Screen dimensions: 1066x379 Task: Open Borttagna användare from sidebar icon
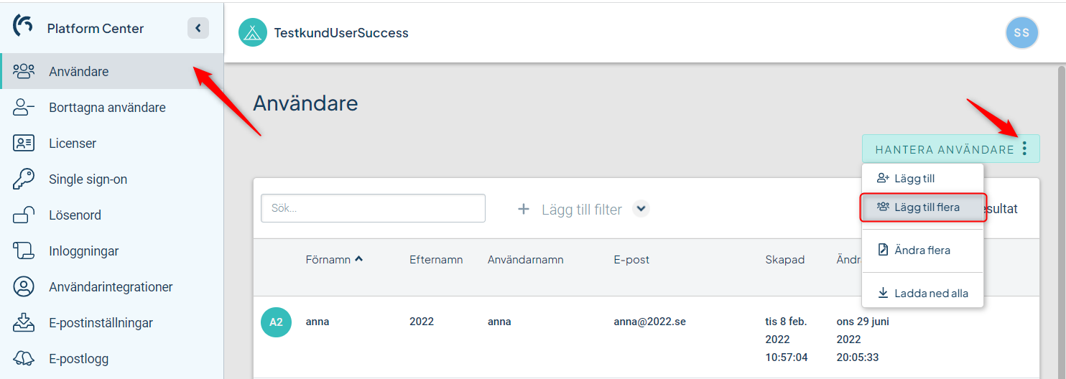point(24,108)
